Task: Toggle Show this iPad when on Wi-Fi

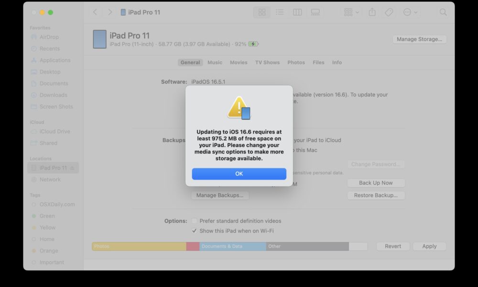Action: point(194,231)
